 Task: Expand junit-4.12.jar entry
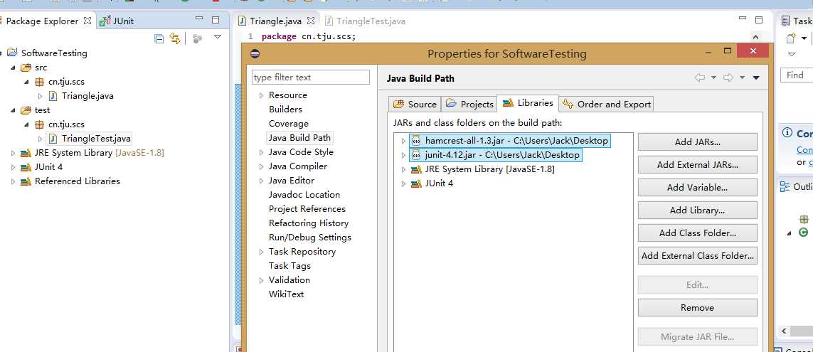(403, 155)
